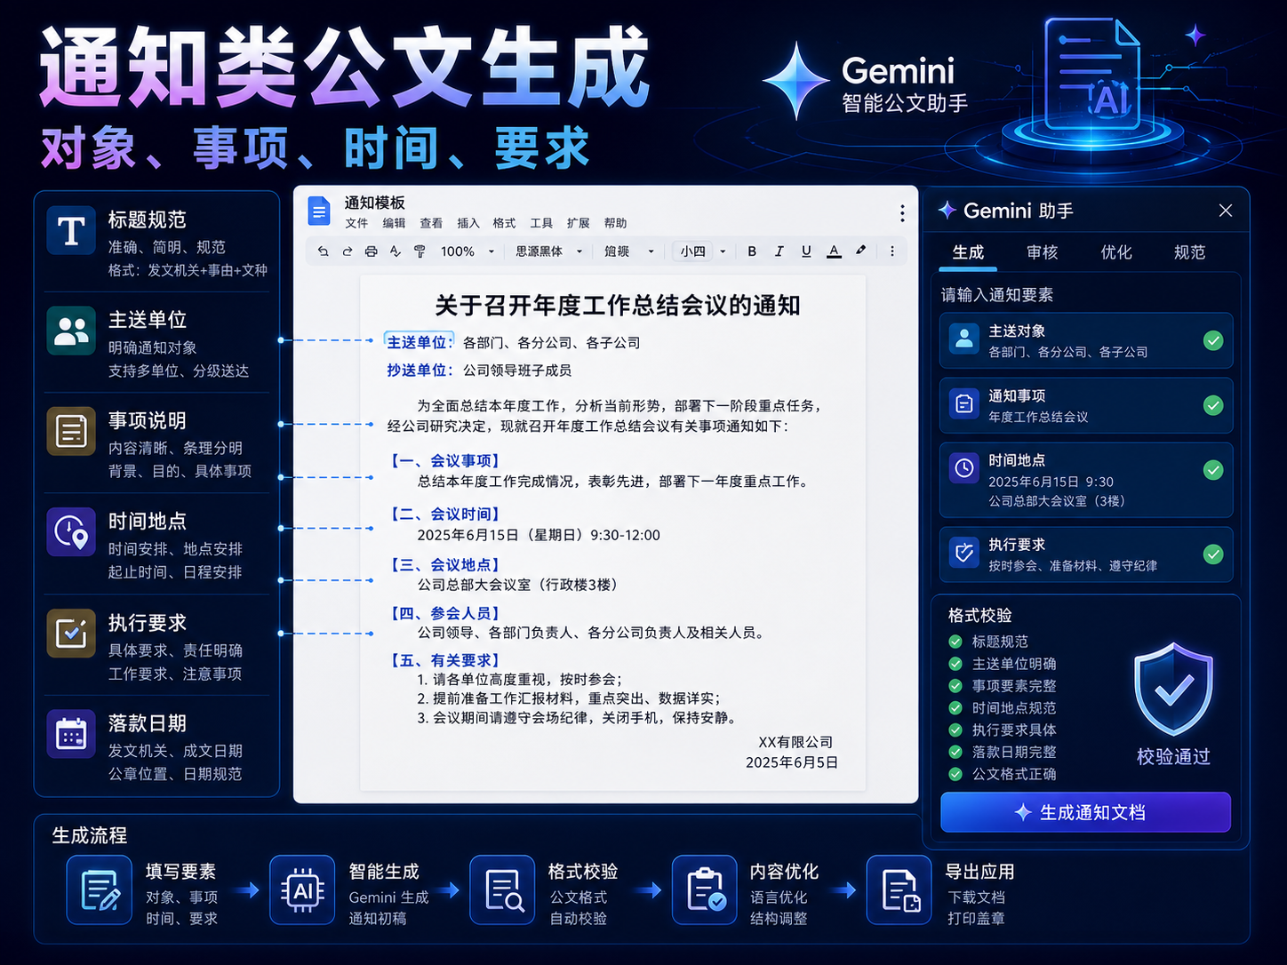Open the 扩展 menu
Viewport: 1287px width, 965px height.
point(579,223)
